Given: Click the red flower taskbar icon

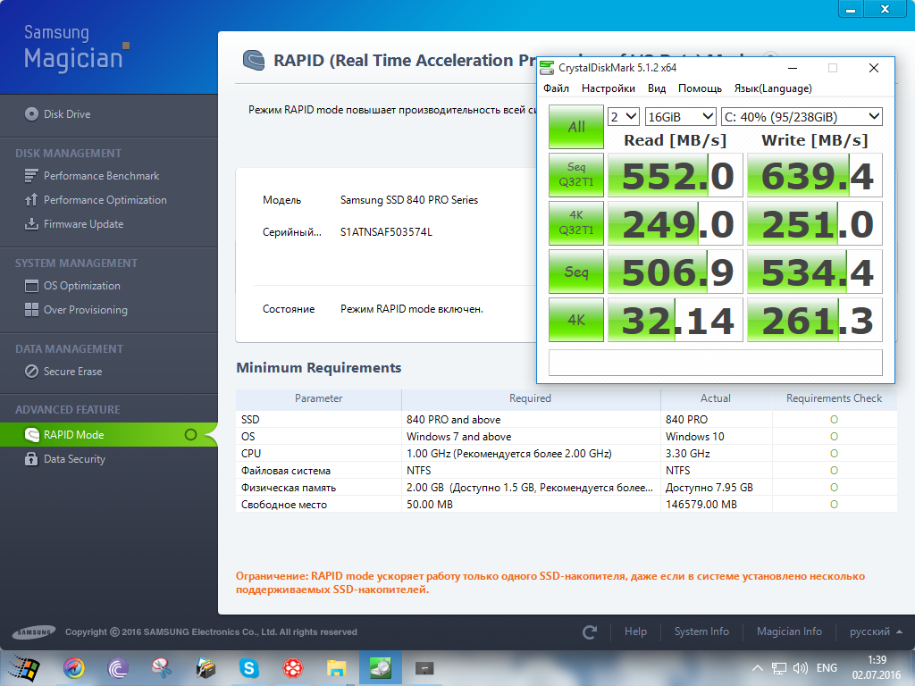Looking at the screenshot, I should coord(293,668).
